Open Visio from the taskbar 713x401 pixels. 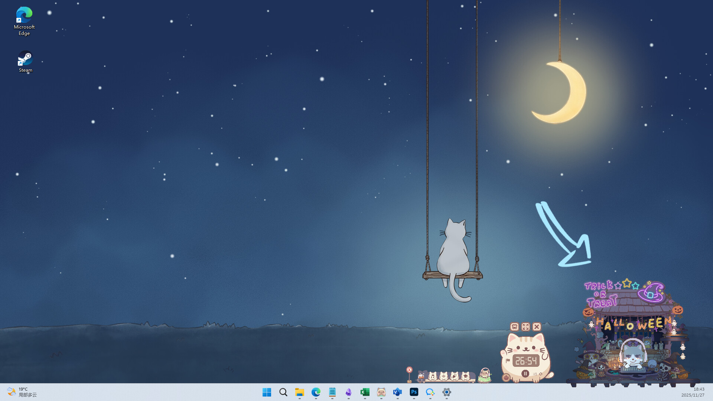point(398,392)
